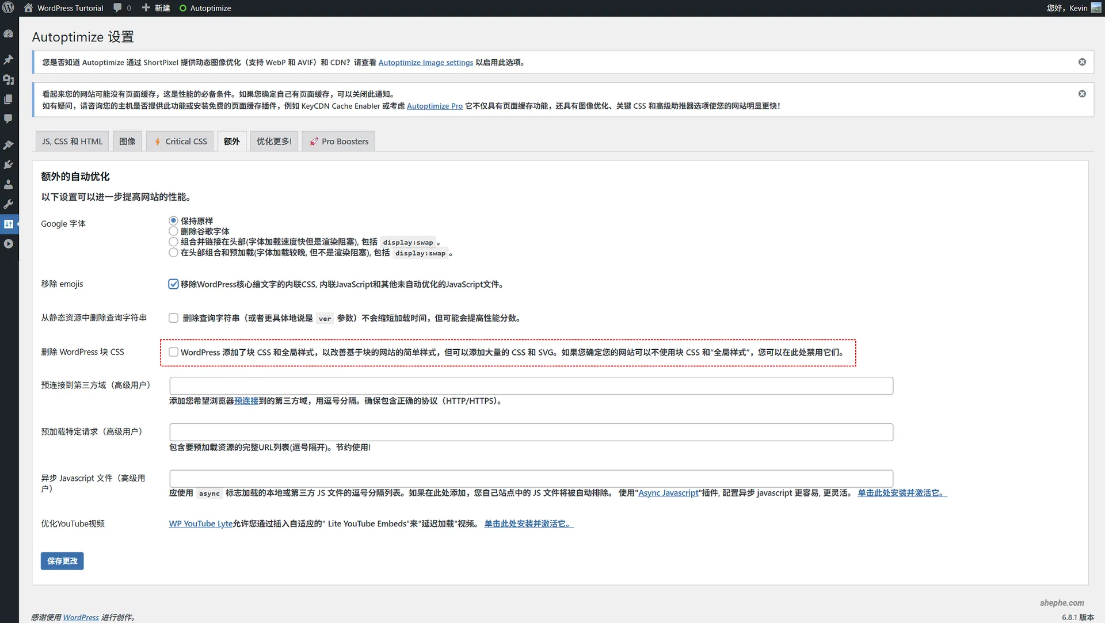Open the Tools wrench icon
Screen dimensions: 1105x623
(9, 204)
